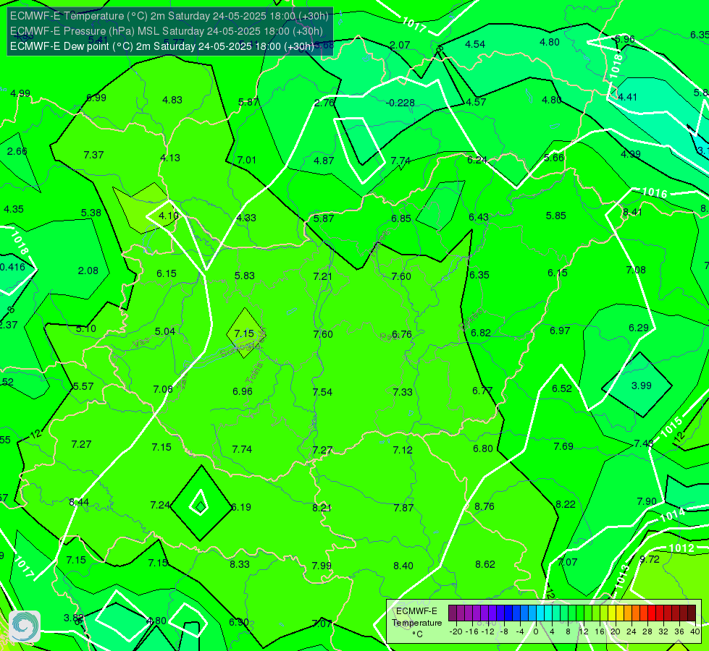Click the 8.33 dew point value
The height and width of the screenshot is (651, 709).
[240, 564]
